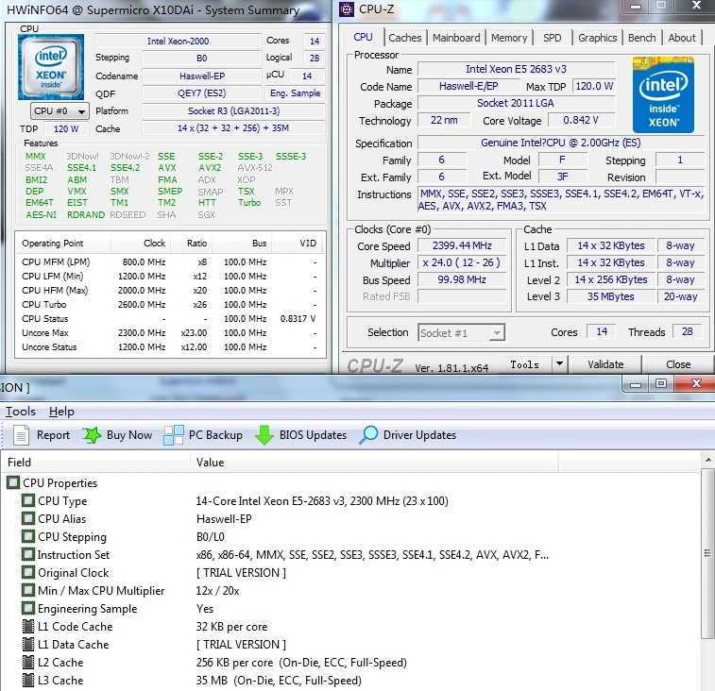Open the CPU #0 selector dropdown

(54, 111)
